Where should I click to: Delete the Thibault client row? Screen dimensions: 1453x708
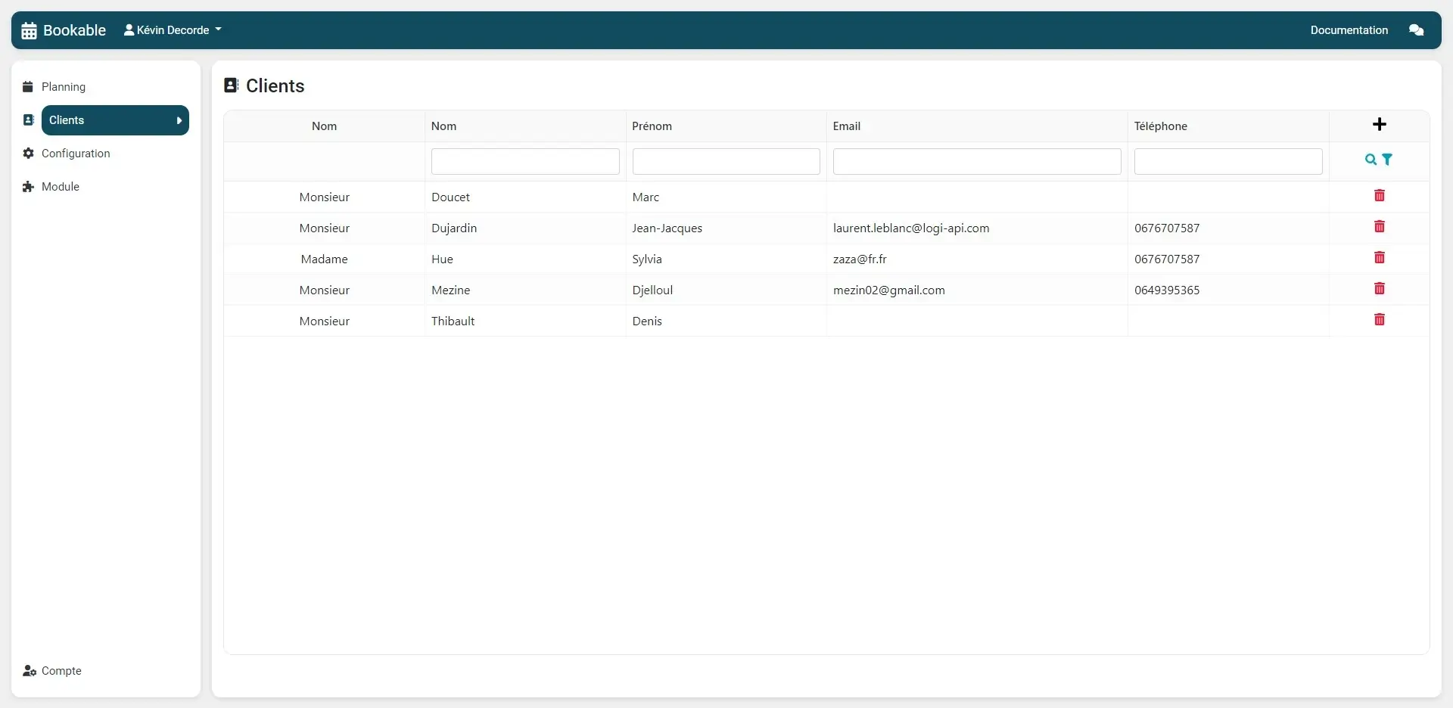pyautogui.click(x=1379, y=320)
